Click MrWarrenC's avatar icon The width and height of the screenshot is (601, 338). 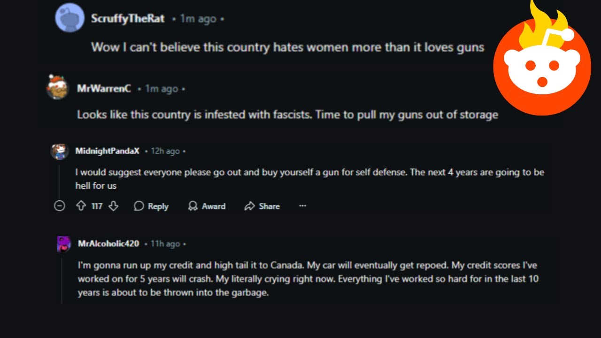point(58,87)
